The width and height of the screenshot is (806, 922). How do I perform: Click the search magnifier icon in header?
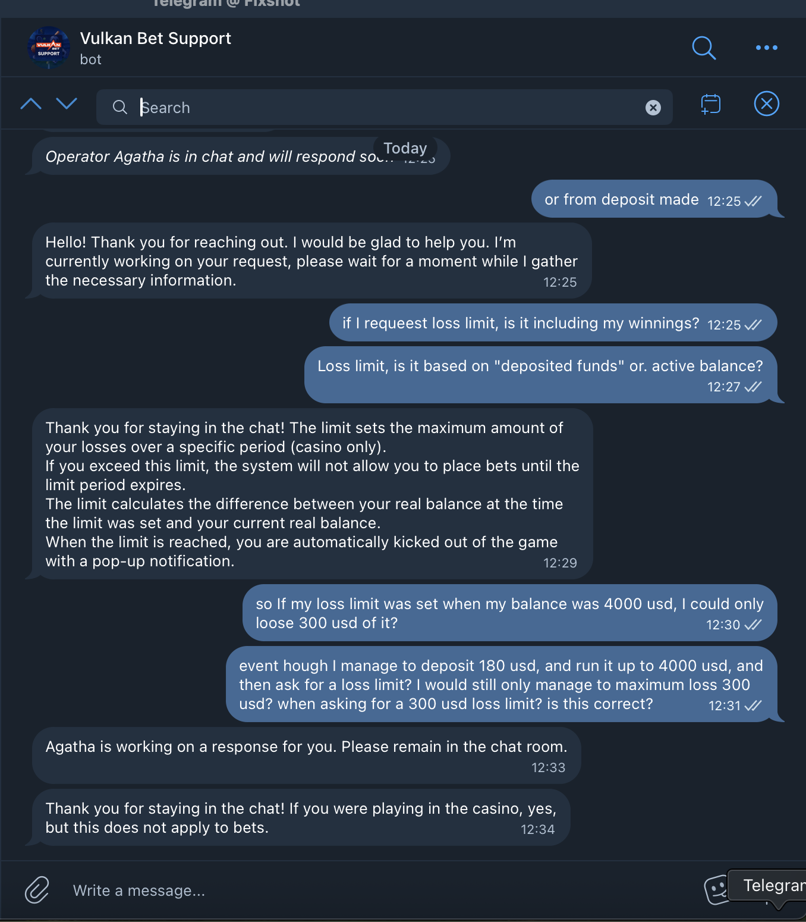coord(704,48)
